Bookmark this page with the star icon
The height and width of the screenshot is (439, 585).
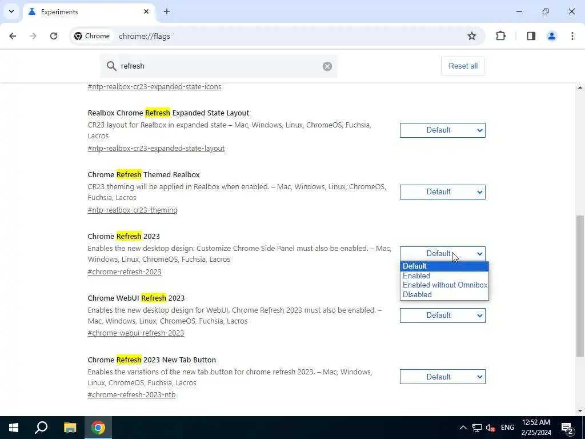471,36
